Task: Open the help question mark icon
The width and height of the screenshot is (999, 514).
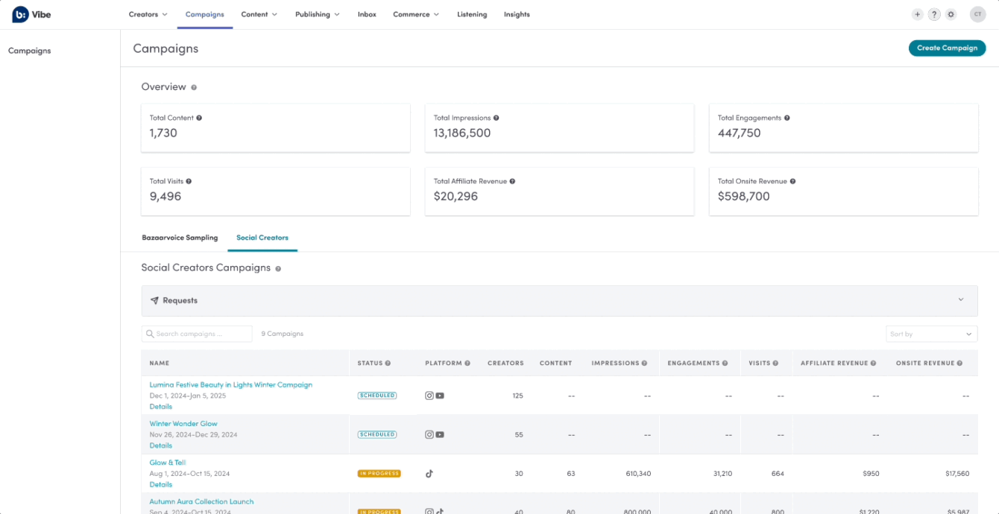Action: coord(934,13)
